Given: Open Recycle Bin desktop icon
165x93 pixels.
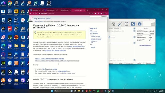Looking at the screenshot, I should [3, 21].
